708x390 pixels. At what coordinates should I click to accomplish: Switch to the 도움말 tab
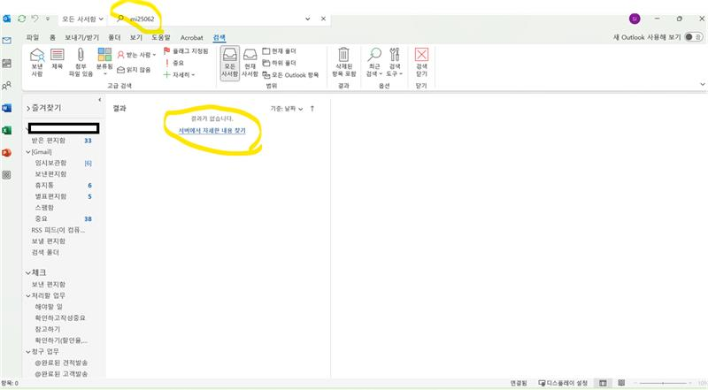click(x=161, y=37)
